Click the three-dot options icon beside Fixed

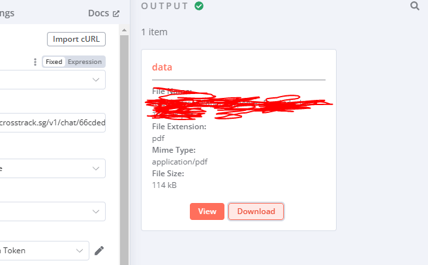pyautogui.click(x=35, y=62)
